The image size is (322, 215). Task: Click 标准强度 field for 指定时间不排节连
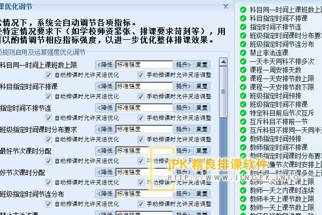144,107
